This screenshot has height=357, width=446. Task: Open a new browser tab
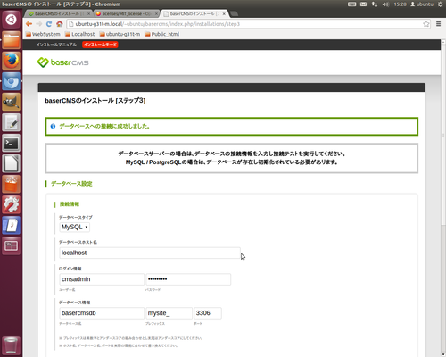pyautogui.click(x=235, y=13)
